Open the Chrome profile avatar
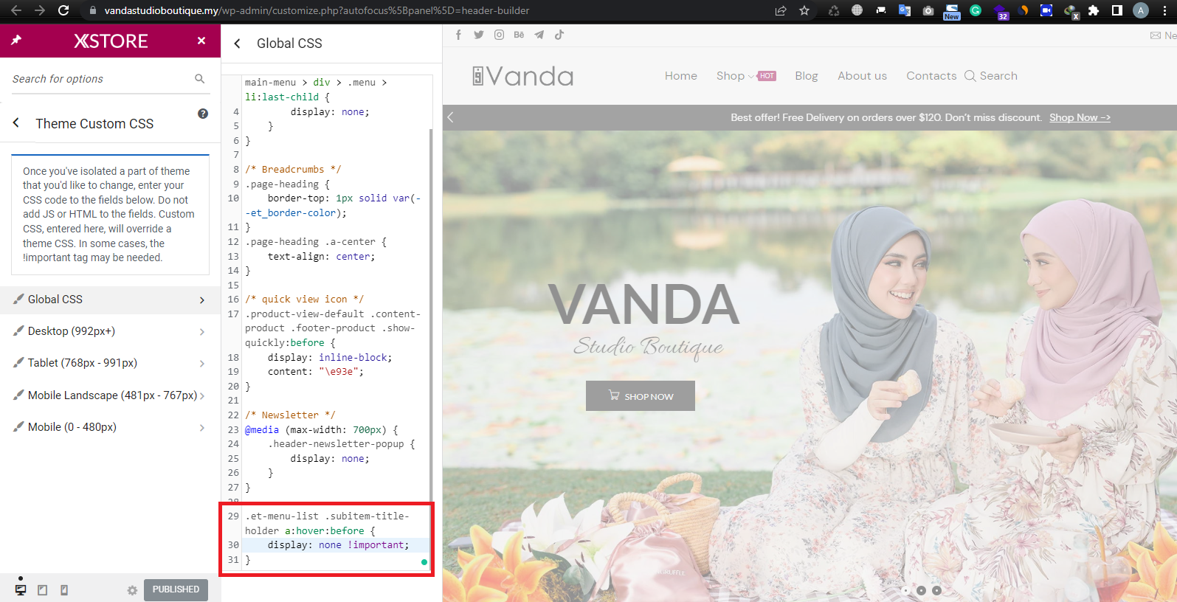Viewport: 1177px width, 602px height. tap(1141, 10)
